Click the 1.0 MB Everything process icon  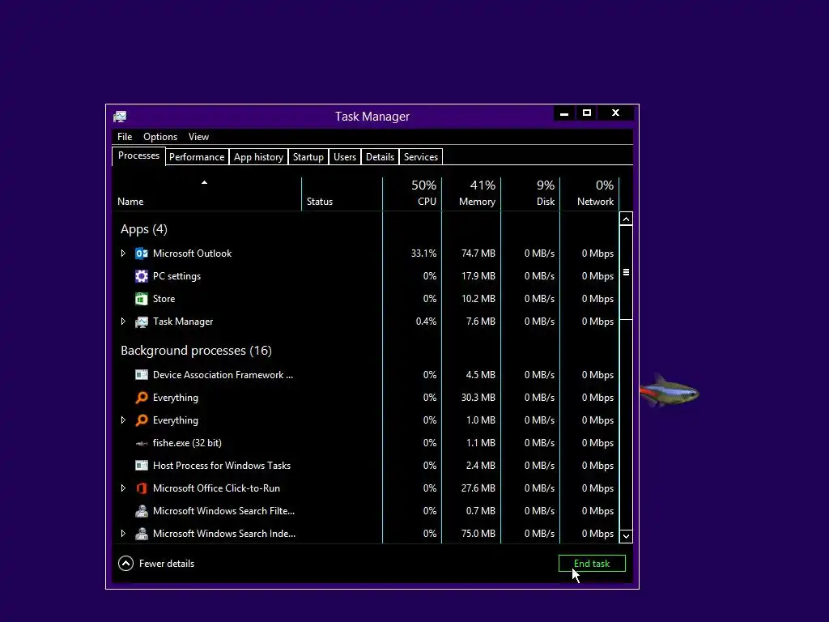click(x=141, y=420)
